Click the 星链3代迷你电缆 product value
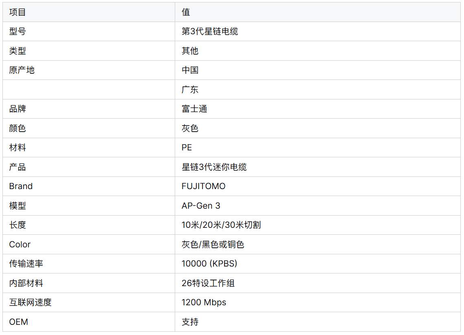 coord(214,167)
